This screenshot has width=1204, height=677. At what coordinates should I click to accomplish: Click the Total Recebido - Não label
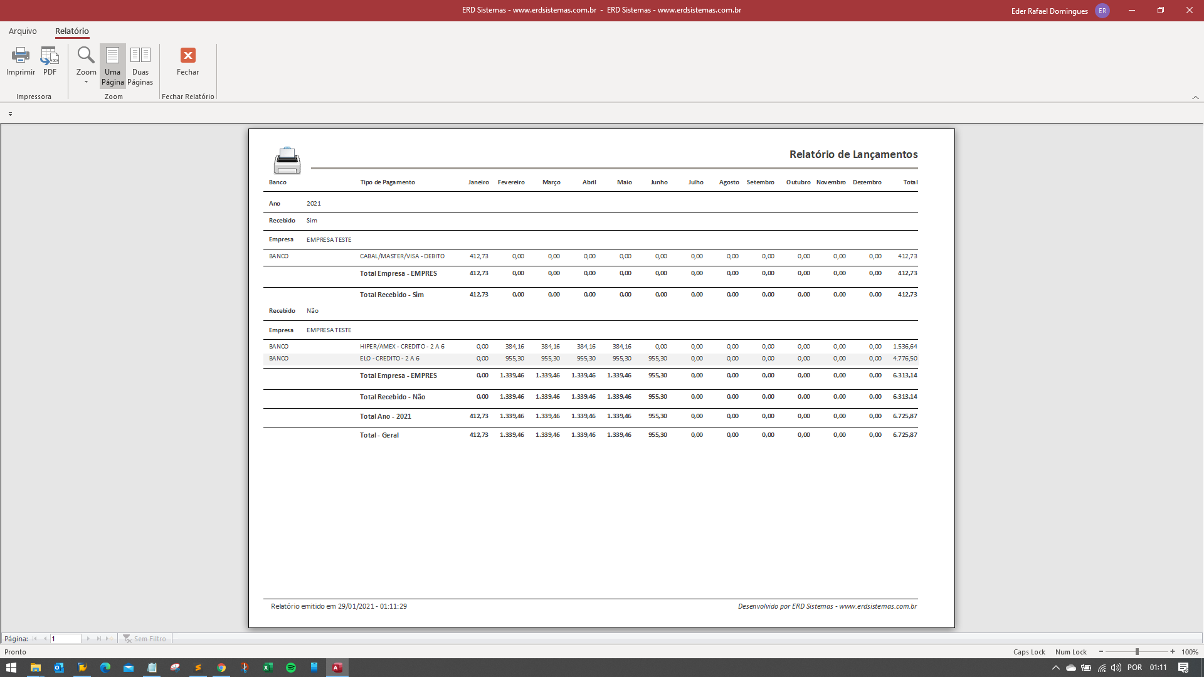click(x=393, y=397)
